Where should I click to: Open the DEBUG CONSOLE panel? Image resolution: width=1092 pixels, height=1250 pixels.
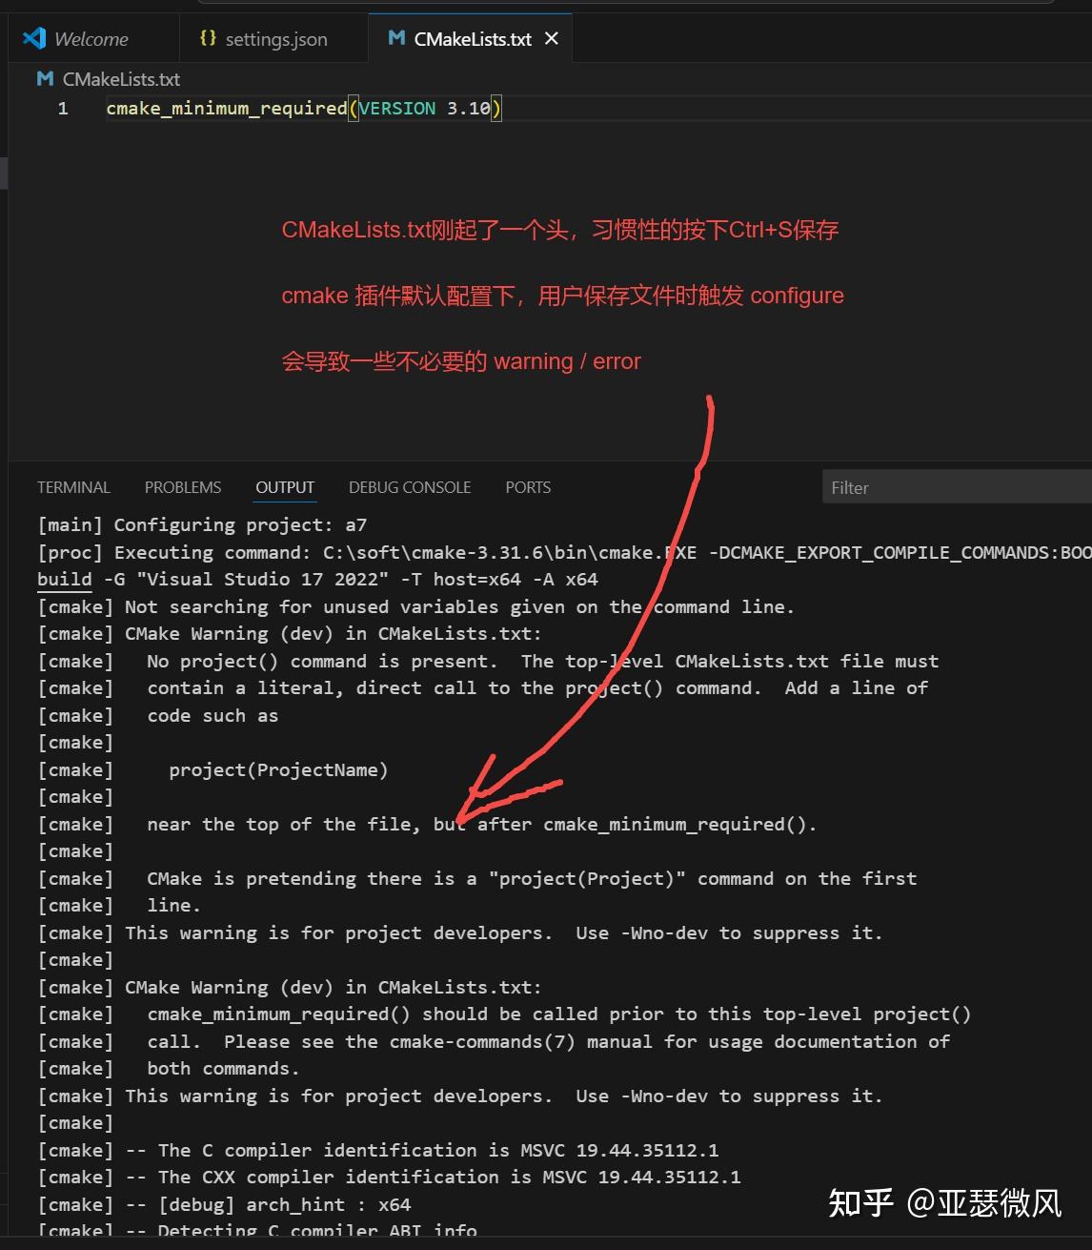point(410,487)
